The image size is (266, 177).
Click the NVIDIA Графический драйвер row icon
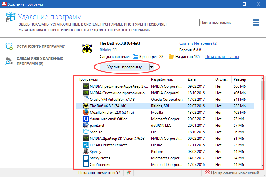click(86, 86)
